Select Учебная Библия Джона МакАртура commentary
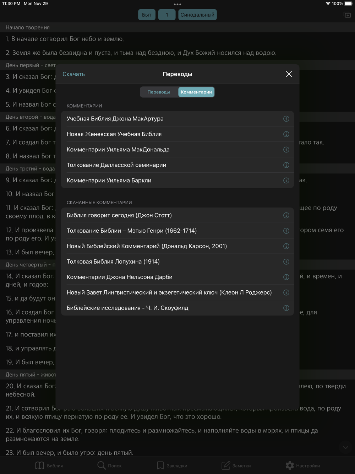Screen dimensions: 355x474 [177, 119]
